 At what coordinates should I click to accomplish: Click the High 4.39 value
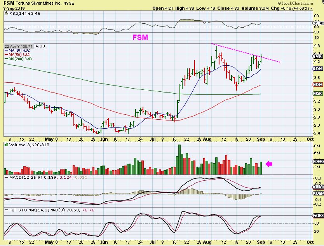point(185,9)
